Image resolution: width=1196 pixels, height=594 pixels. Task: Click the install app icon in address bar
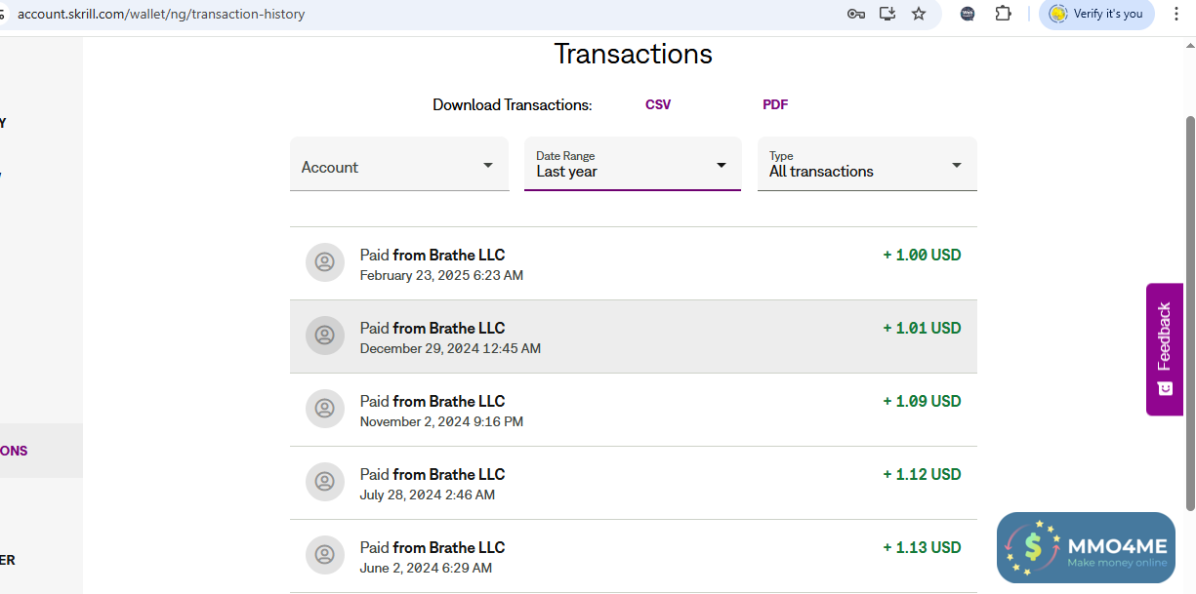coord(887,14)
